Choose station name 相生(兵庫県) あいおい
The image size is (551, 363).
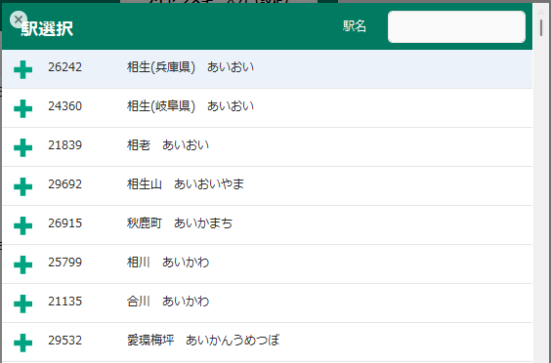tap(191, 67)
